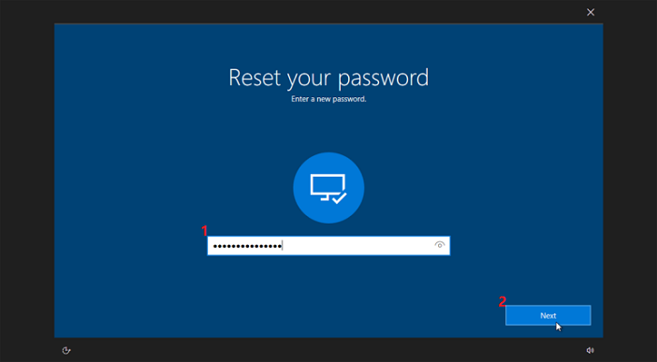Viewport: 657px width, 362px height.
Task: Open the Ease of Access options icon
Action: (x=66, y=350)
